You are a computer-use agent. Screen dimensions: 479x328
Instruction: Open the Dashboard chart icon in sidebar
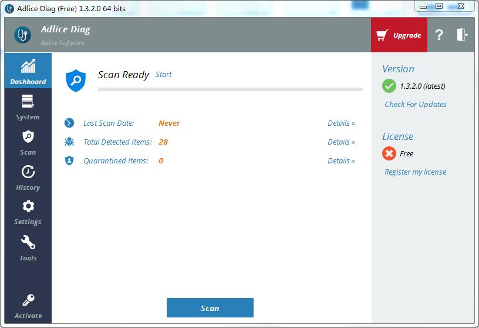pos(28,66)
